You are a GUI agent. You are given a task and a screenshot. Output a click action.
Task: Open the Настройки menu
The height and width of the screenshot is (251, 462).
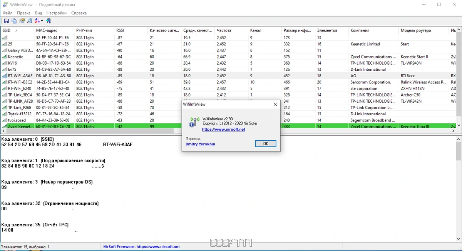pos(57,13)
